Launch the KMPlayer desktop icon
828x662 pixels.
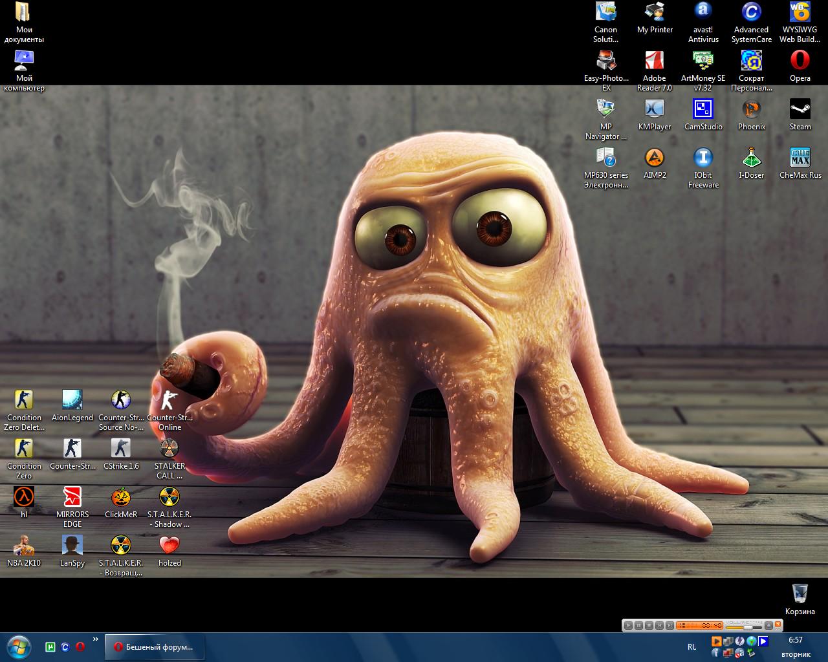(654, 110)
